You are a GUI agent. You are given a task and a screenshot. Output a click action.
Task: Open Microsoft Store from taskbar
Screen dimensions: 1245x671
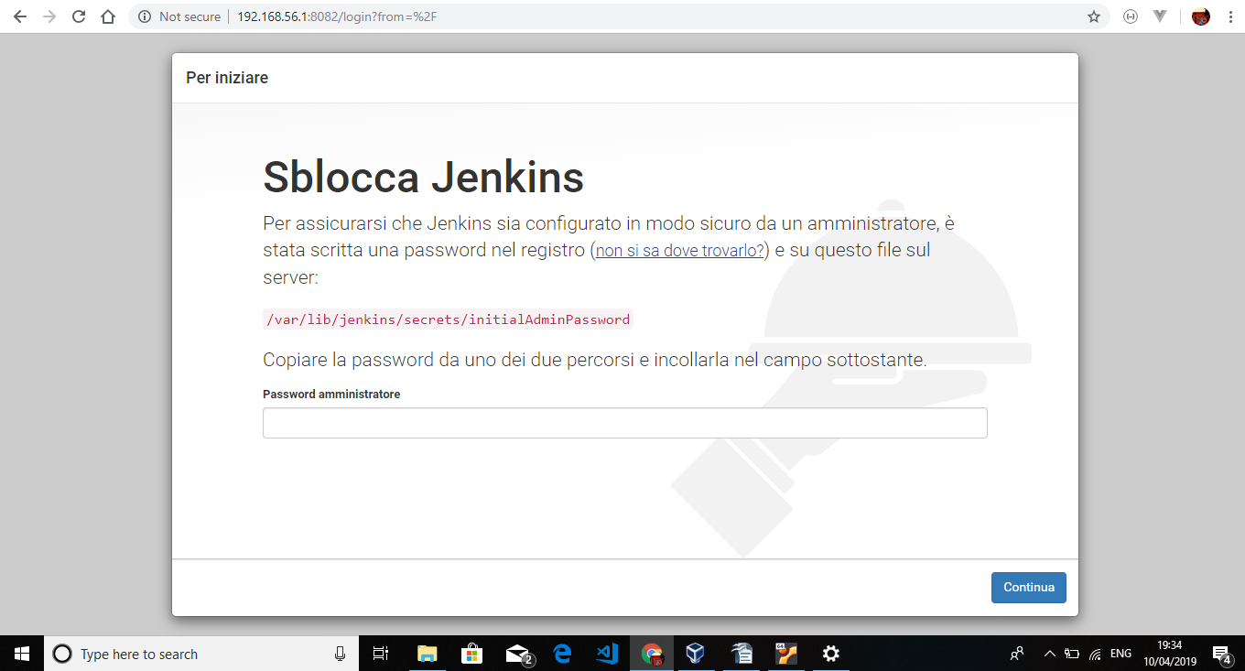(x=471, y=654)
